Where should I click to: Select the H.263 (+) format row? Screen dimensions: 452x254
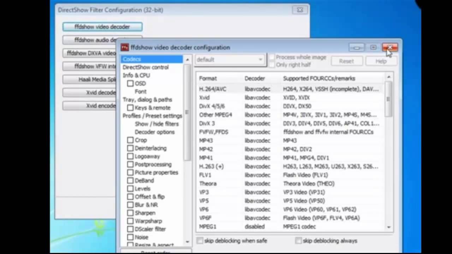(x=290, y=166)
